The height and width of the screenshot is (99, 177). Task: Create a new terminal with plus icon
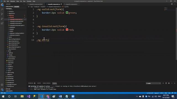(x=163, y=83)
